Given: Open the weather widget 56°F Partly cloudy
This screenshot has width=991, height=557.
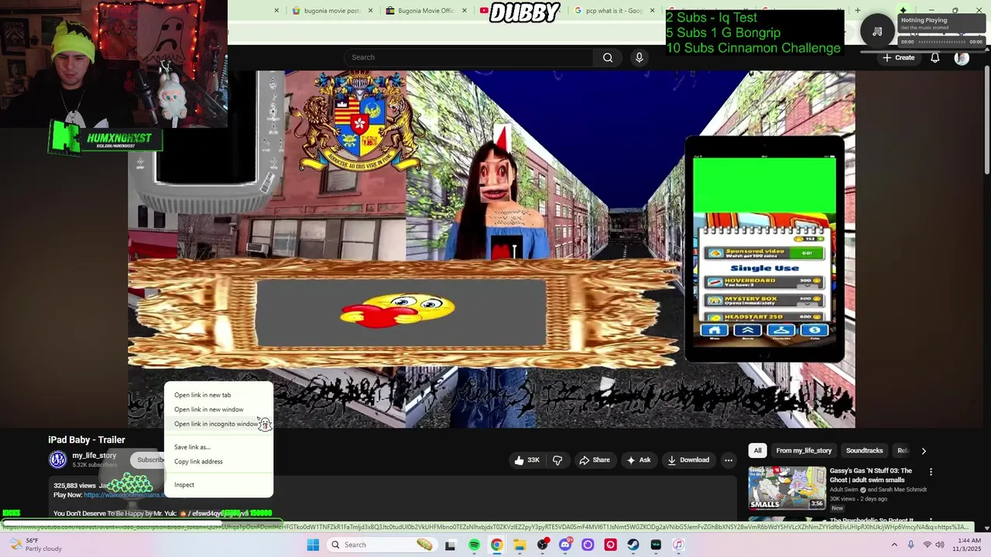Looking at the screenshot, I should pyautogui.click(x=35, y=545).
